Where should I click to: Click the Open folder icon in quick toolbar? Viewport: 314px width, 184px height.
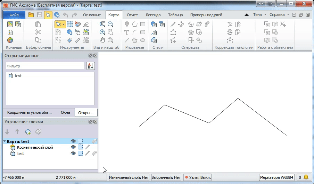point(31,15)
